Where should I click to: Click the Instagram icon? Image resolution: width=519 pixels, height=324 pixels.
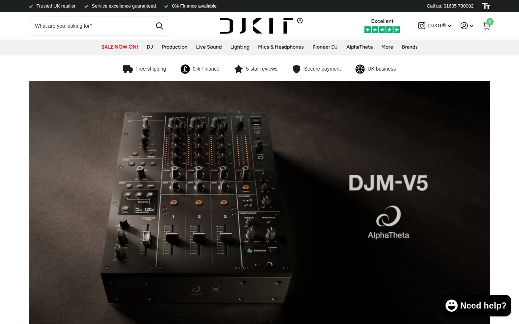(421, 26)
